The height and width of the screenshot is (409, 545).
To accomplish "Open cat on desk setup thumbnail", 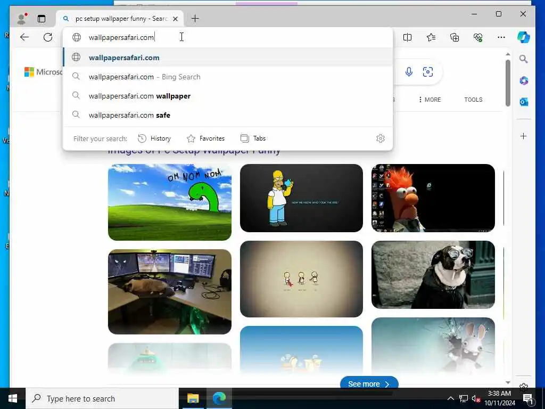I will [170, 292].
